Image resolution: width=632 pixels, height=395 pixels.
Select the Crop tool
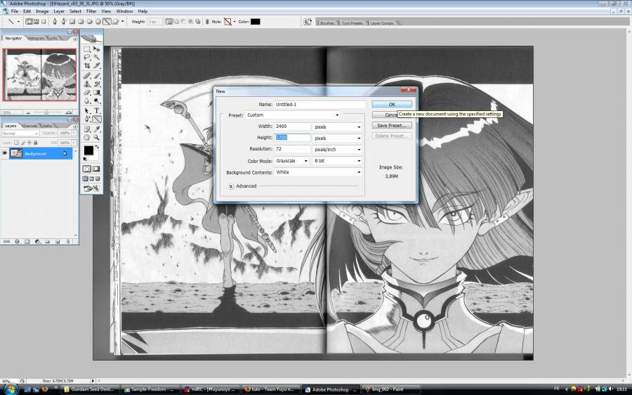[x=87, y=65]
